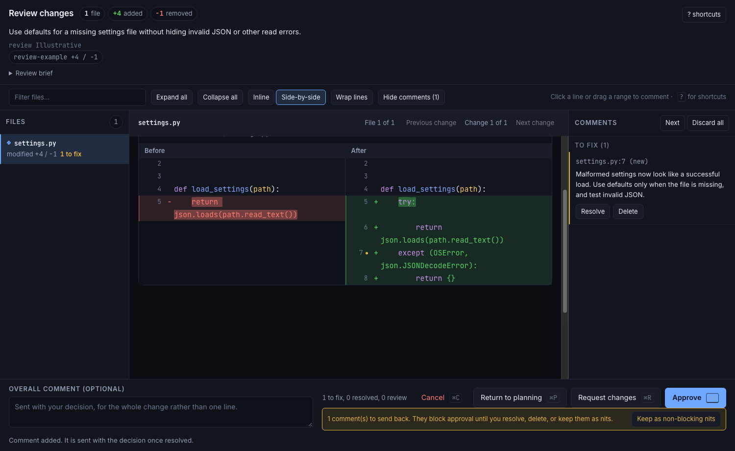Approve the change
The height and width of the screenshot is (451, 735).
pos(695,398)
